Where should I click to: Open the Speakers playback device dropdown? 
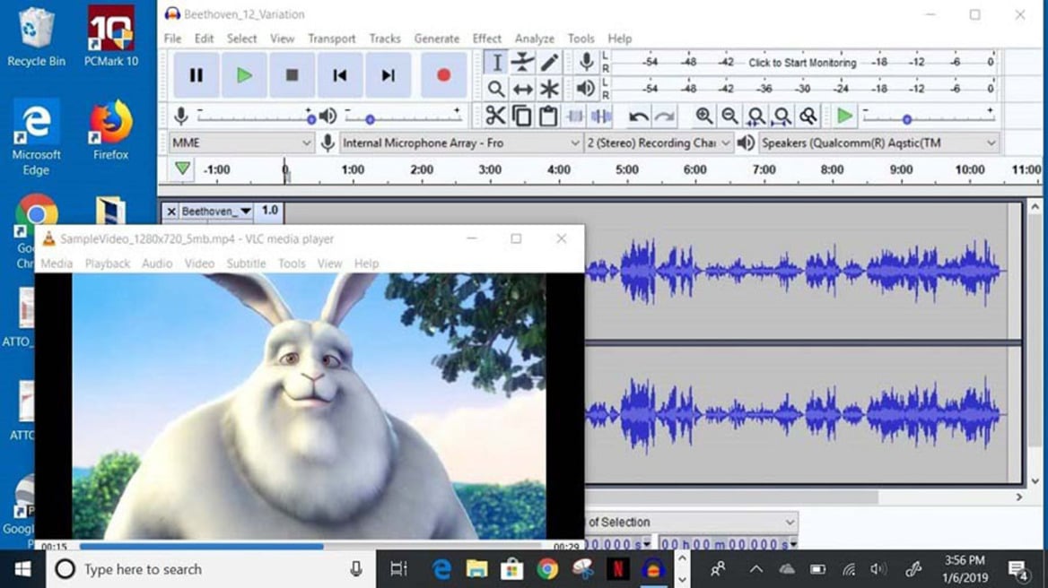coord(879,143)
